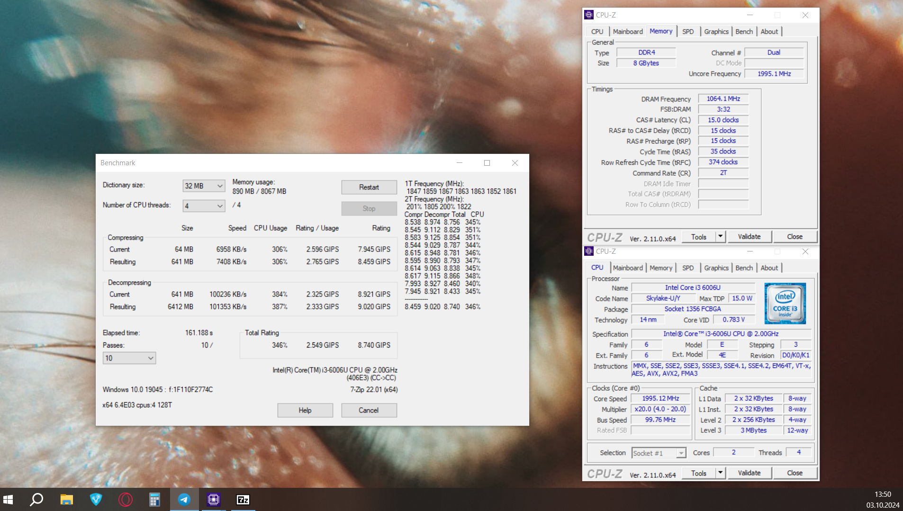This screenshot has height=511, width=903.
Task: Click the taskbar clock showing 13:50
Action: tap(883, 494)
